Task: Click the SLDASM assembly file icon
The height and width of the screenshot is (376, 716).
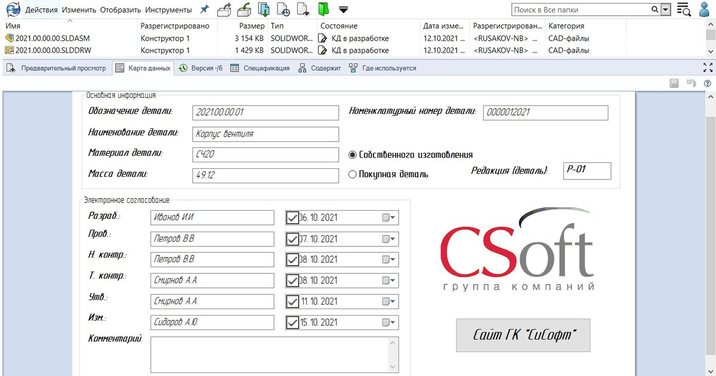Action: point(9,38)
